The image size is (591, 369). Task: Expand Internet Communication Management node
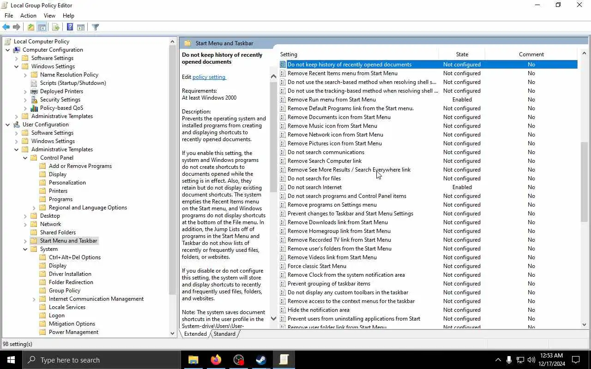click(34, 299)
